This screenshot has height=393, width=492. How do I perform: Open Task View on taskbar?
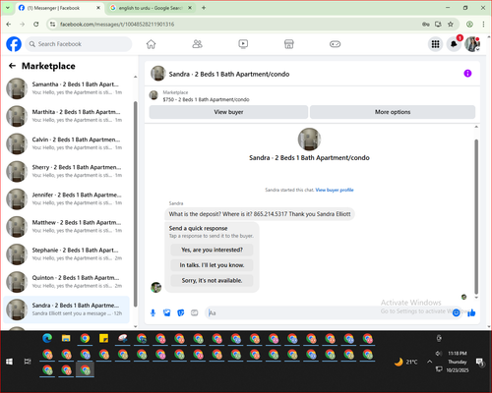pos(28,362)
